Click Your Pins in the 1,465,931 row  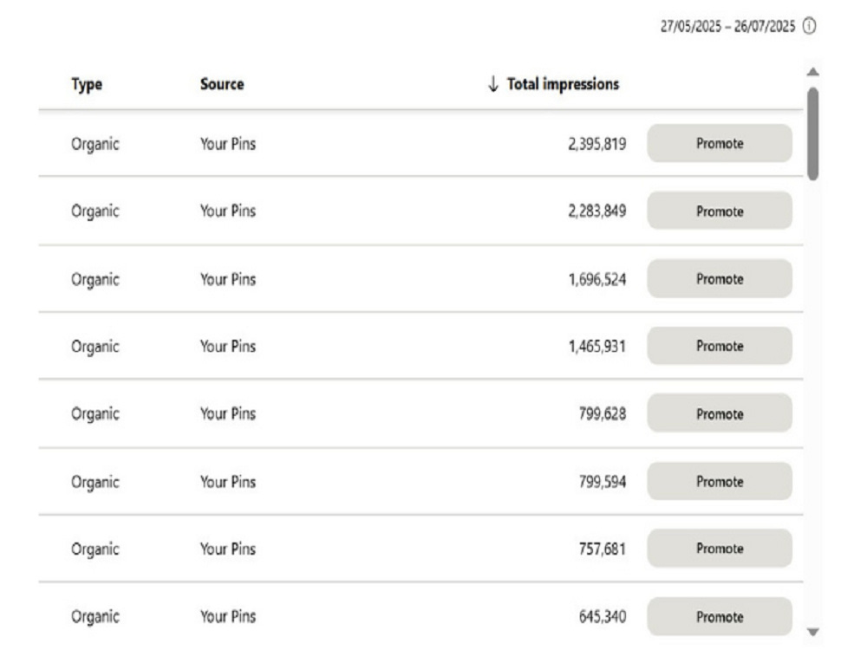[x=228, y=347]
